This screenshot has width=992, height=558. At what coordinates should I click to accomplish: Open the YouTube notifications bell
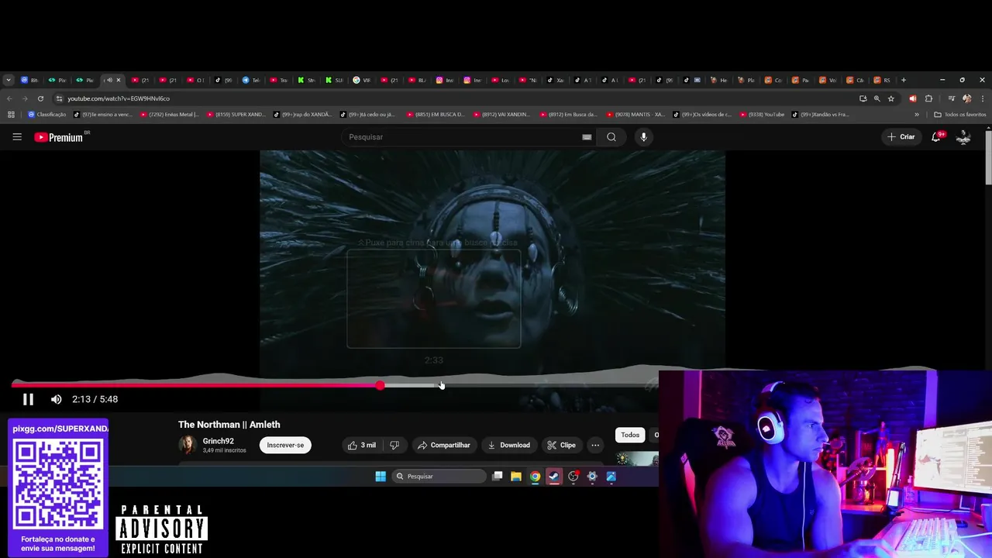pos(936,137)
